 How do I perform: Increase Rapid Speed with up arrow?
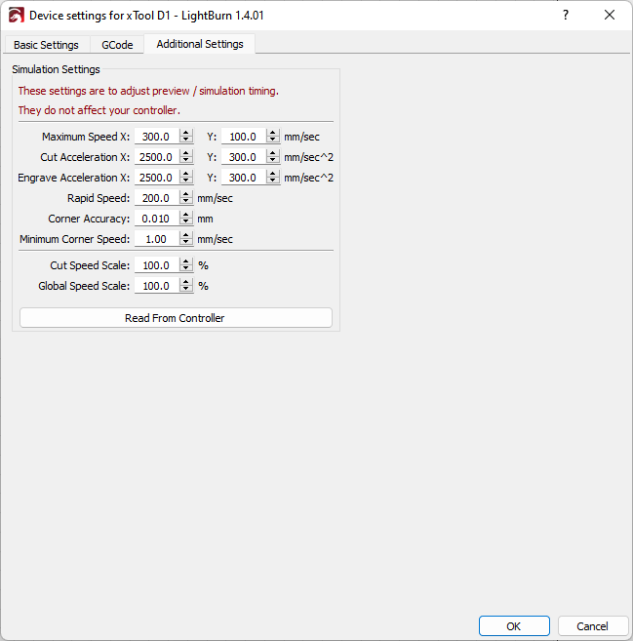186,194
